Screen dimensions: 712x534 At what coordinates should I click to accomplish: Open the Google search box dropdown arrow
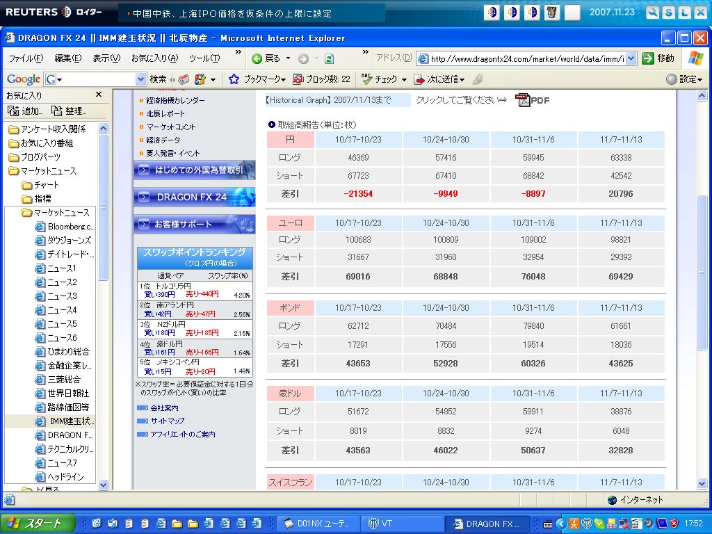tap(140, 79)
